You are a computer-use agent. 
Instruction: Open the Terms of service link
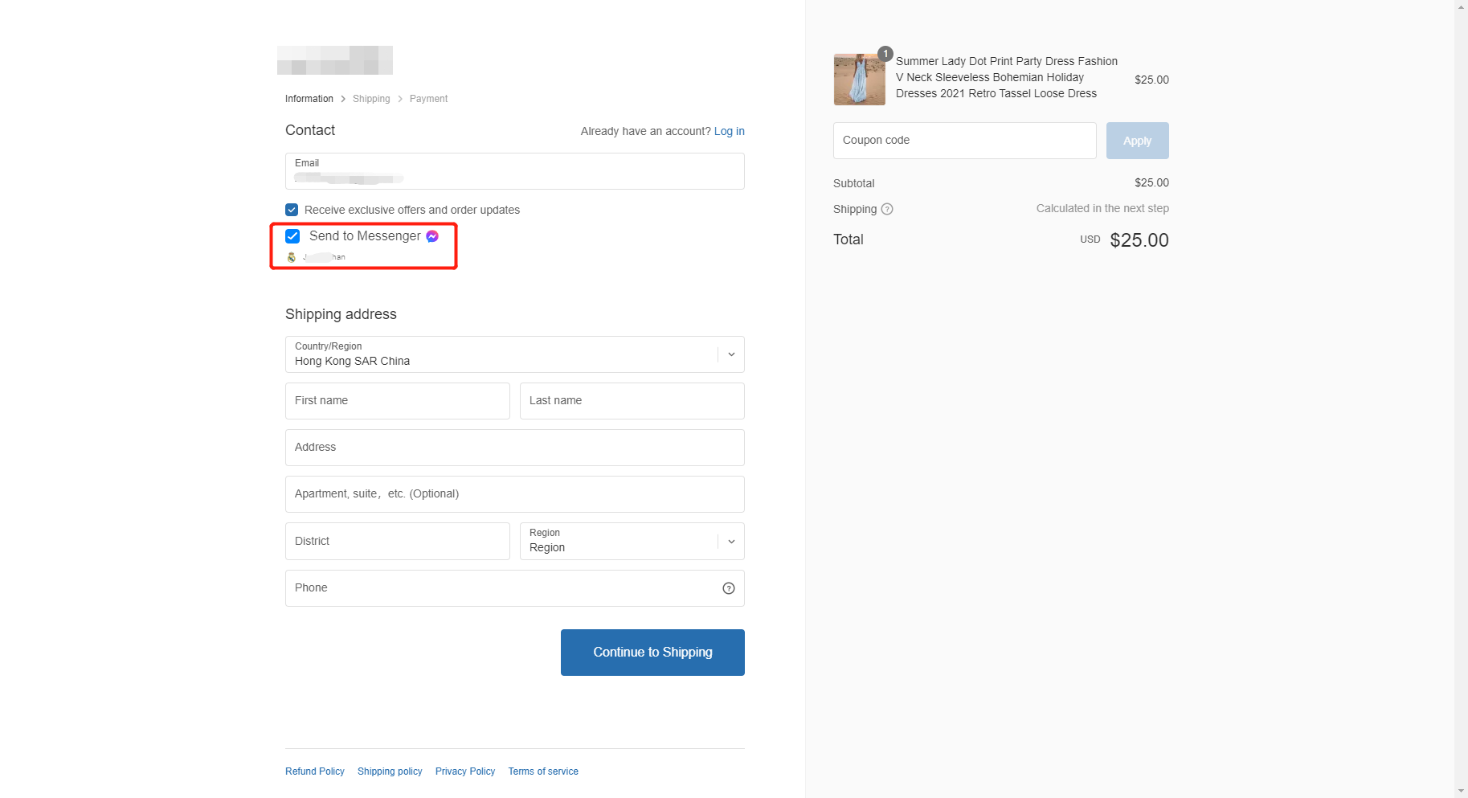coord(543,771)
